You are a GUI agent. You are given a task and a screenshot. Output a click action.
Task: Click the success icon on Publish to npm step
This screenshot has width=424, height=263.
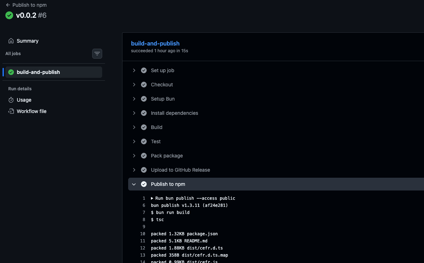click(x=143, y=184)
